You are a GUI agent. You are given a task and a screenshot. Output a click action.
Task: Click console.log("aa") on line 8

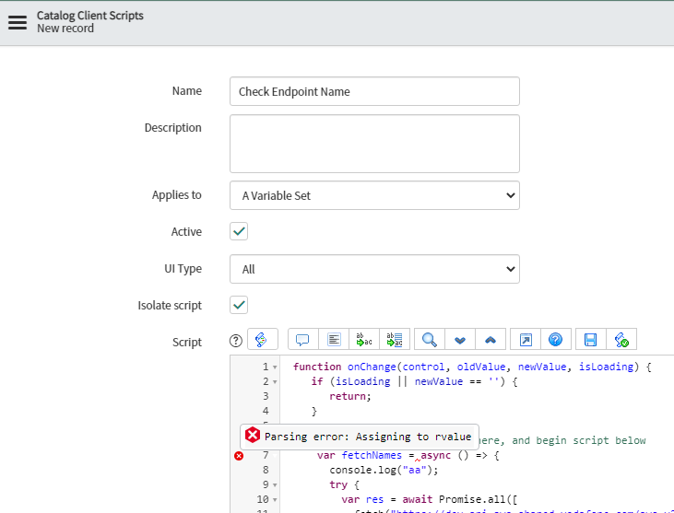coord(384,470)
